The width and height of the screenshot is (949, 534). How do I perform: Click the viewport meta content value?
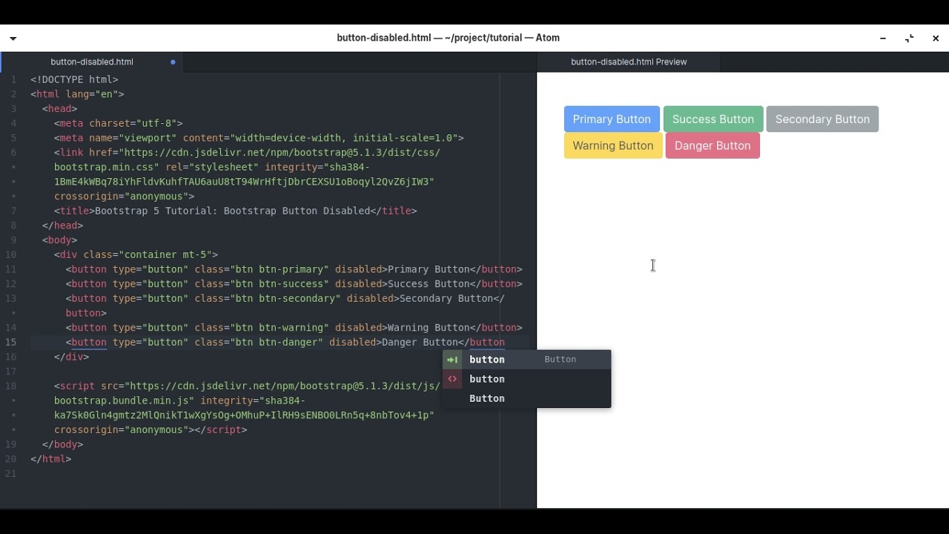[x=344, y=138]
